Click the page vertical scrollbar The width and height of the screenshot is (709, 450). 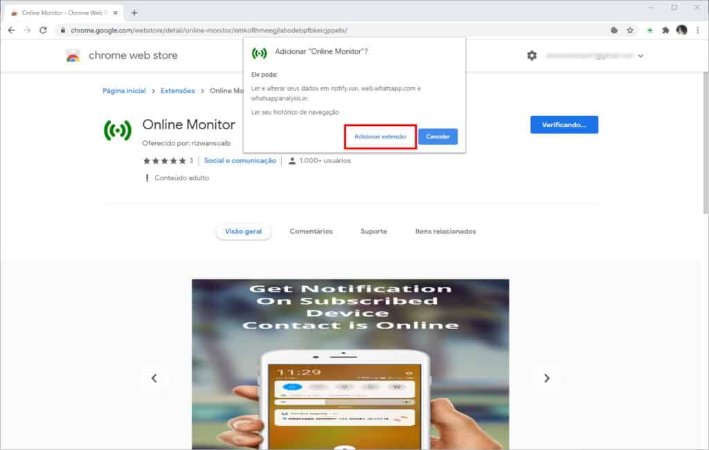[x=706, y=144]
